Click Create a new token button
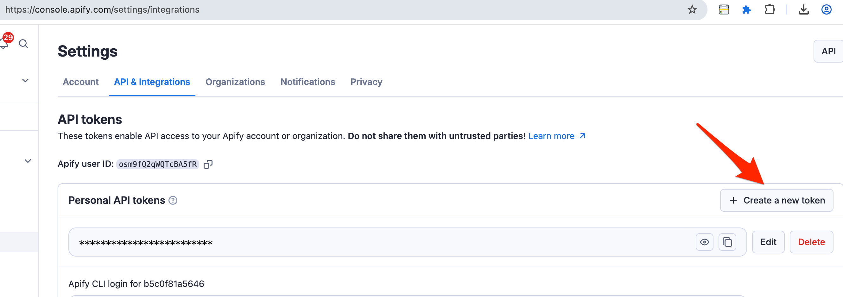843x297 pixels. 776,200
